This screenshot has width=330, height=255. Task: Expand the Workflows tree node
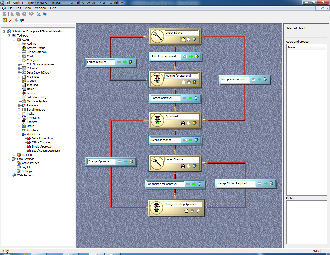[19, 134]
